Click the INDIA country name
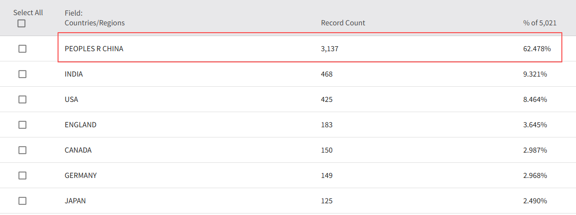Viewport: 576px width, 215px height. [x=74, y=74]
